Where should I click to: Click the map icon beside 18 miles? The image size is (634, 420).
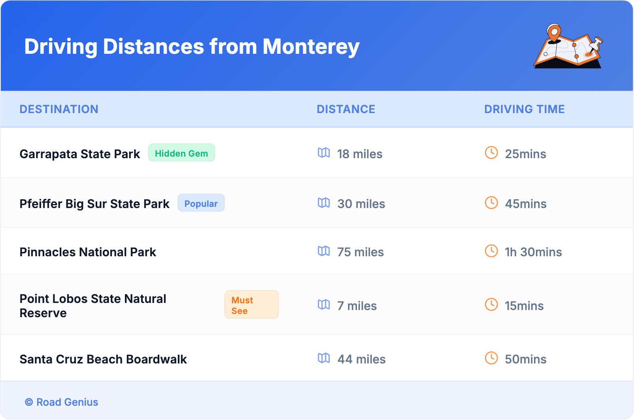[324, 153]
